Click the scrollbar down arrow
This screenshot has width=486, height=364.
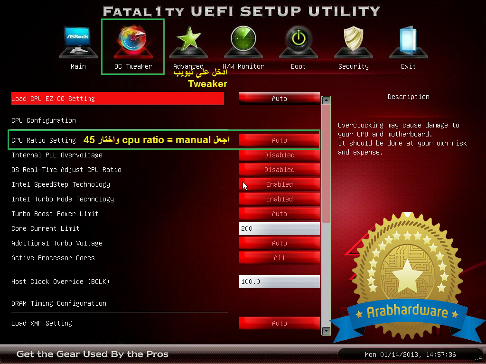coord(326,330)
